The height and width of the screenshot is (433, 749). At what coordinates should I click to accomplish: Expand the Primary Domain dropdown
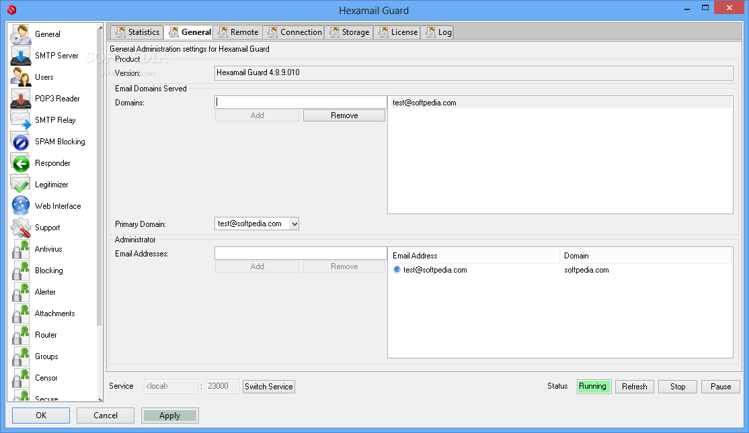point(294,224)
